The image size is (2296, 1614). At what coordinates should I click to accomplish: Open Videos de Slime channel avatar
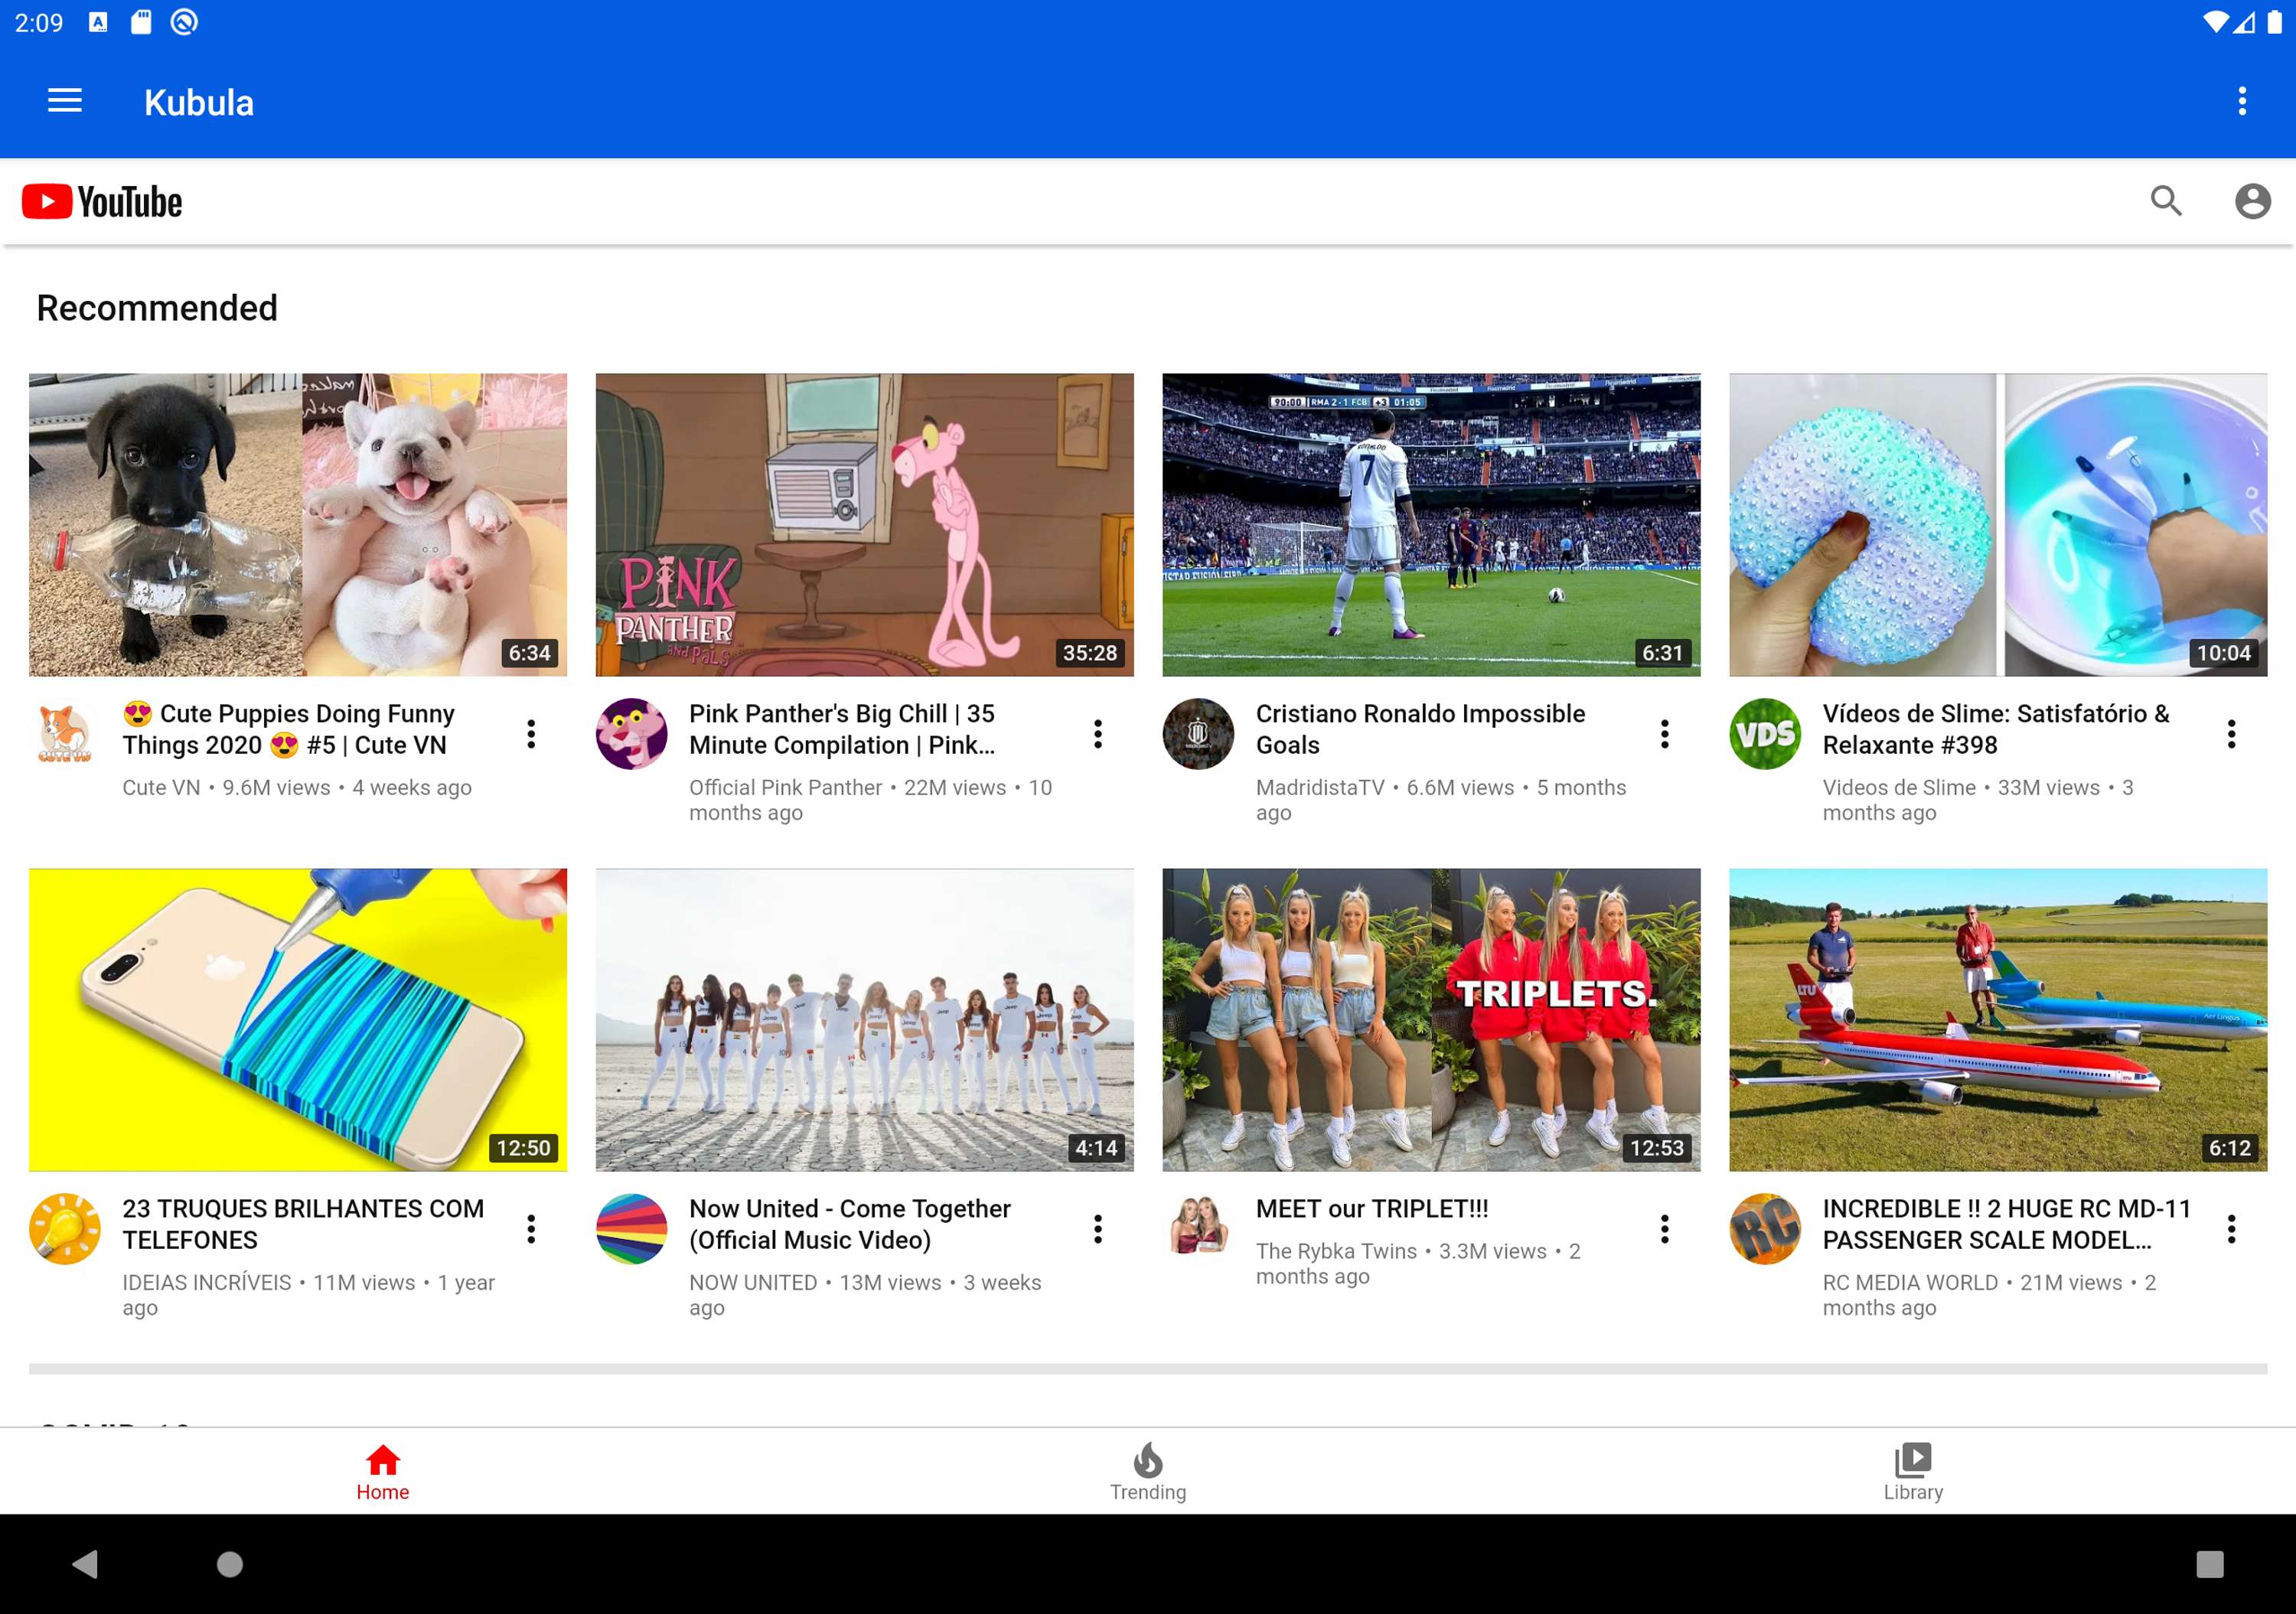(1765, 733)
